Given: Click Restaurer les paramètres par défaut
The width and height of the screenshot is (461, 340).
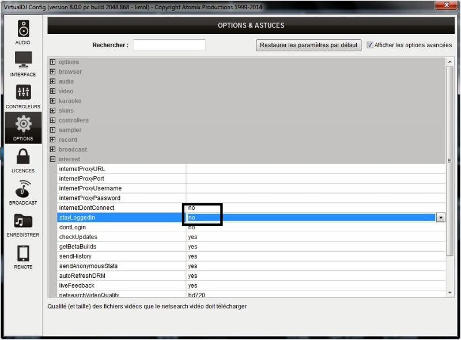Looking at the screenshot, I should tap(309, 46).
